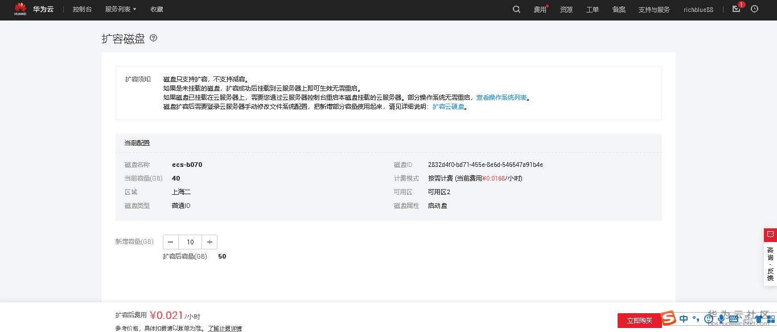This screenshot has width=777, height=332.
Task: Open the 了解计费详情 pricing link
Action: 224,329
